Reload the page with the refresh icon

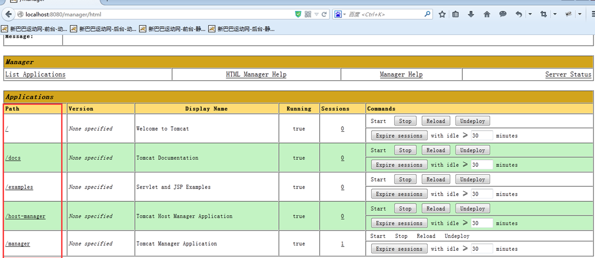pos(324,14)
